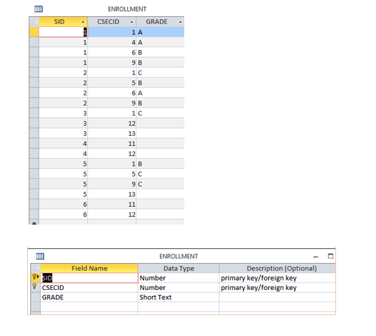Click CSECID 12 cell for SID 4

click(x=112, y=154)
